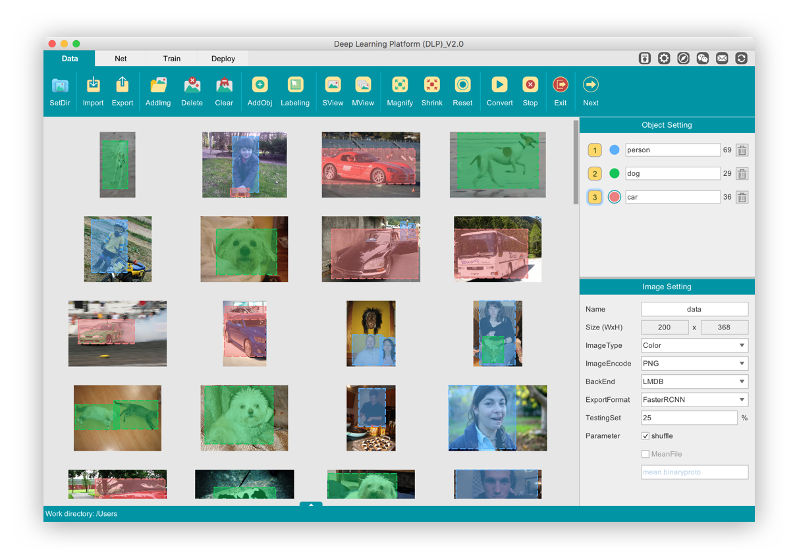
Task: Expand the BackEnd LMDB dropdown
Action: click(x=694, y=381)
